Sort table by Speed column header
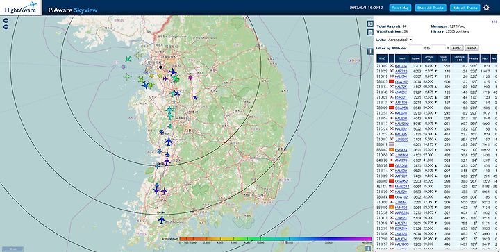This screenshot has width=500, height=252. click(444, 58)
